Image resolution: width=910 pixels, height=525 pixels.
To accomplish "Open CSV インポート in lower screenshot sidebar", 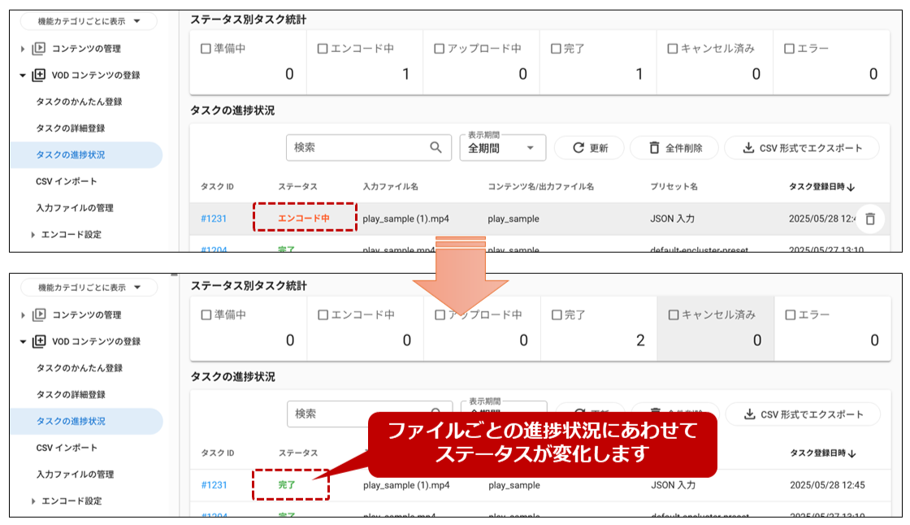I will click(x=67, y=448).
